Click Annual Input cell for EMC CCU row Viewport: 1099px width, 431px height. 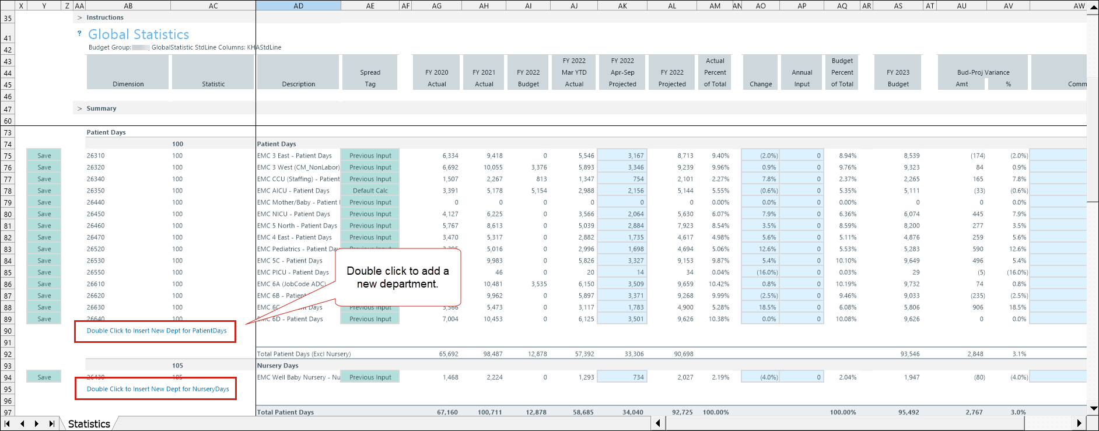[x=801, y=179]
